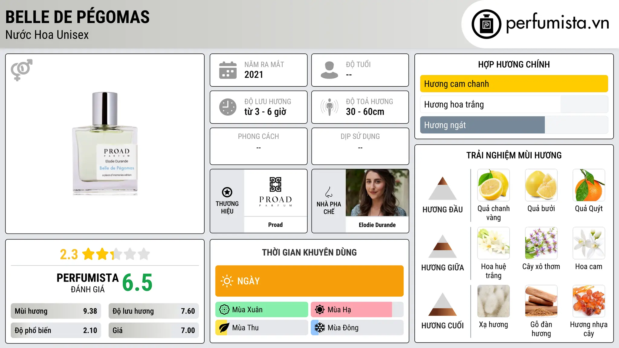The image size is (619, 348).
Task: Click the HỢP HƯƠNG CHÍNH heading
Action: pos(514,64)
